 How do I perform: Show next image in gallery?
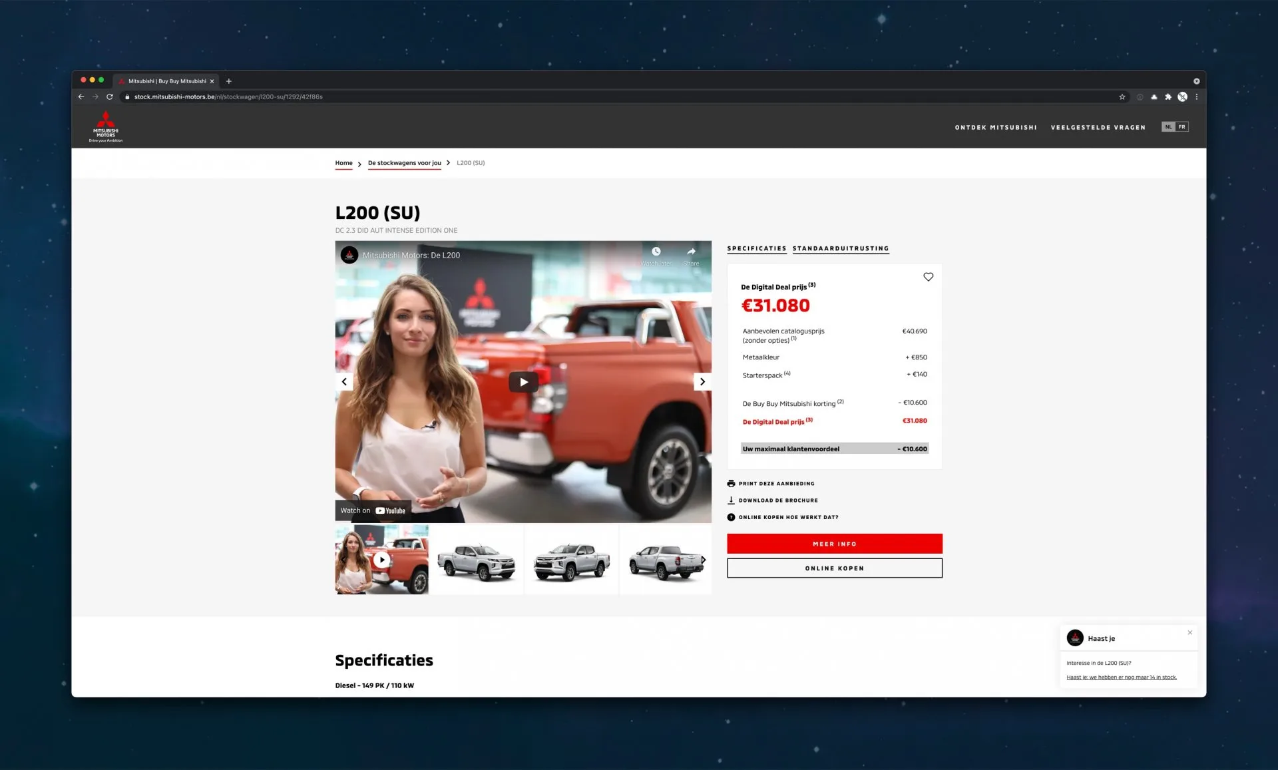pos(702,382)
